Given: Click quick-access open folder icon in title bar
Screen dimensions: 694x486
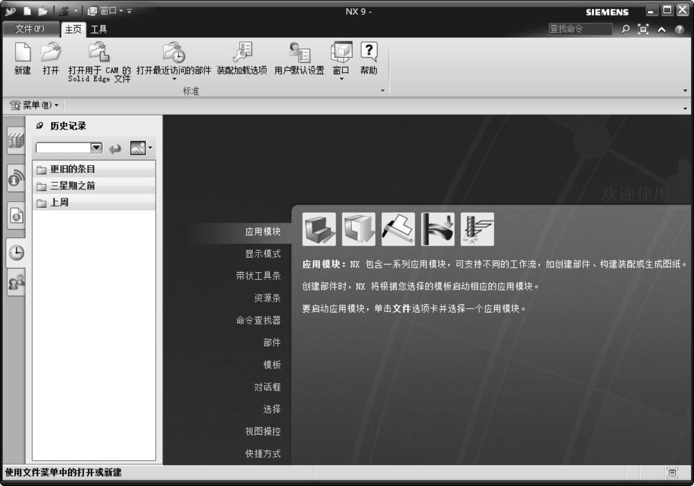Looking at the screenshot, I should [x=42, y=12].
